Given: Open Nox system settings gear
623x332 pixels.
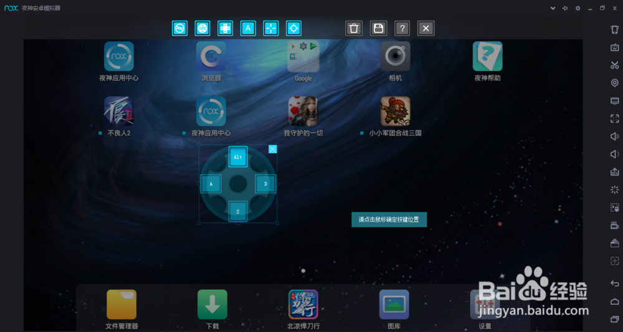Looking at the screenshot, I should tap(578, 8).
